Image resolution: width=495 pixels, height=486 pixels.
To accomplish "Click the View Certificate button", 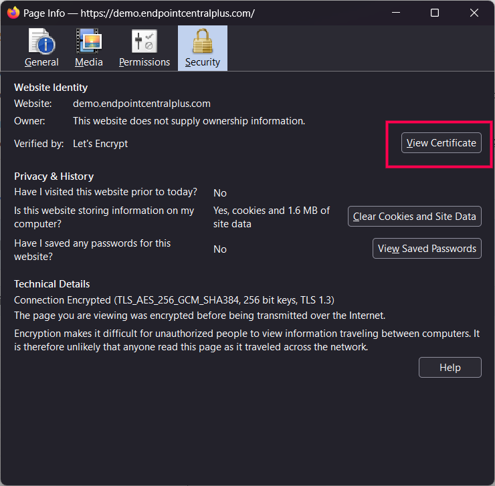I will (441, 143).
